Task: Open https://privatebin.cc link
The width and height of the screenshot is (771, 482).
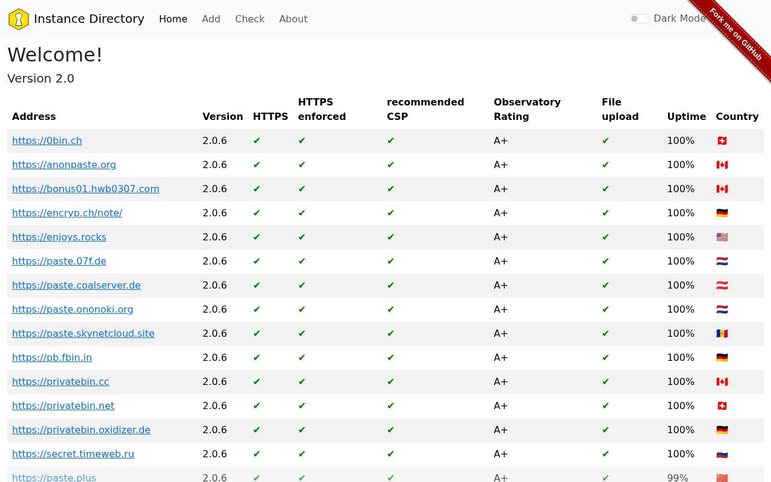Action: [x=60, y=381]
